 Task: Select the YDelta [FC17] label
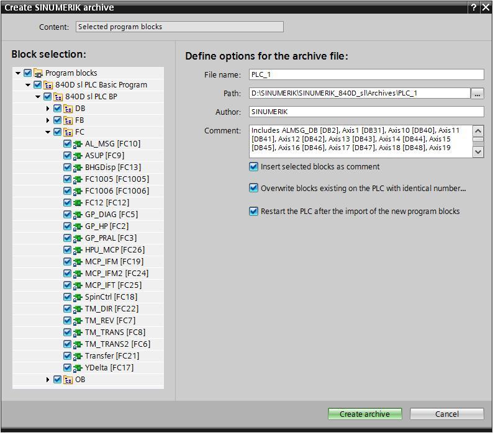click(x=109, y=368)
